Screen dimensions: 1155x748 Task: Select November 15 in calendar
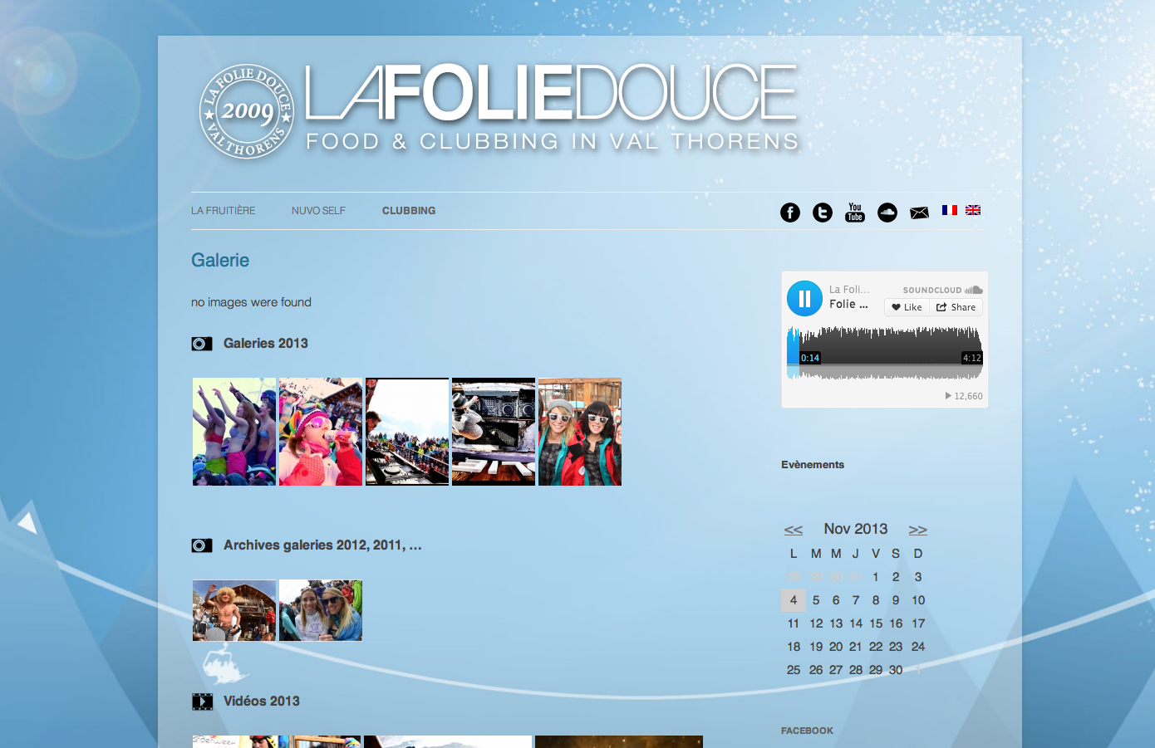coord(876,623)
